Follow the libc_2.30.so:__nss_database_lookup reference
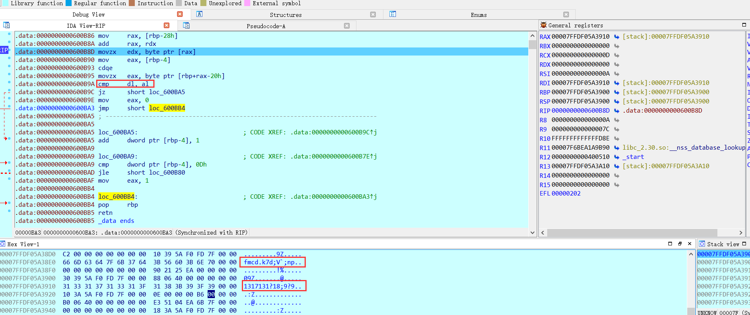The width and height of the screenshot is (750, 315). click(x=684, y=148)
